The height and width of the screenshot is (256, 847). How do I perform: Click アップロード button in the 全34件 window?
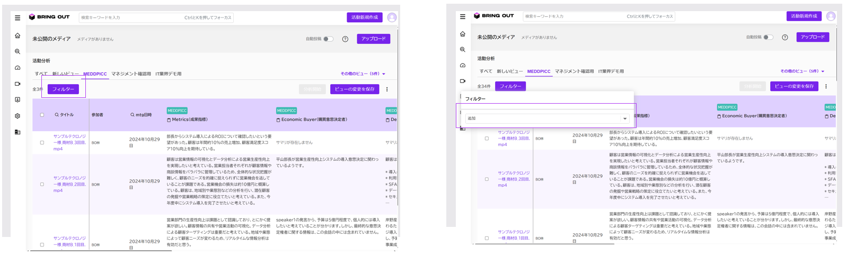[x=813, y=37]
